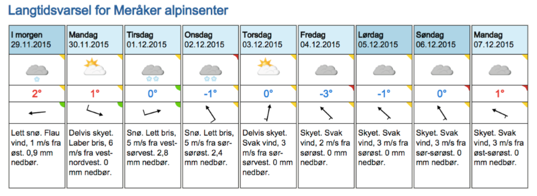Click the wind arrow icon under I morgen
The width and height of the screenshot is (537, 196).
click(37, 113)
